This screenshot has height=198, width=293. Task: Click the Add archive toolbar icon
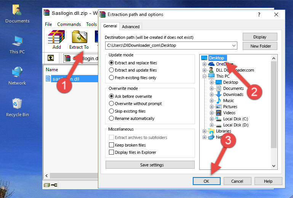56,40
